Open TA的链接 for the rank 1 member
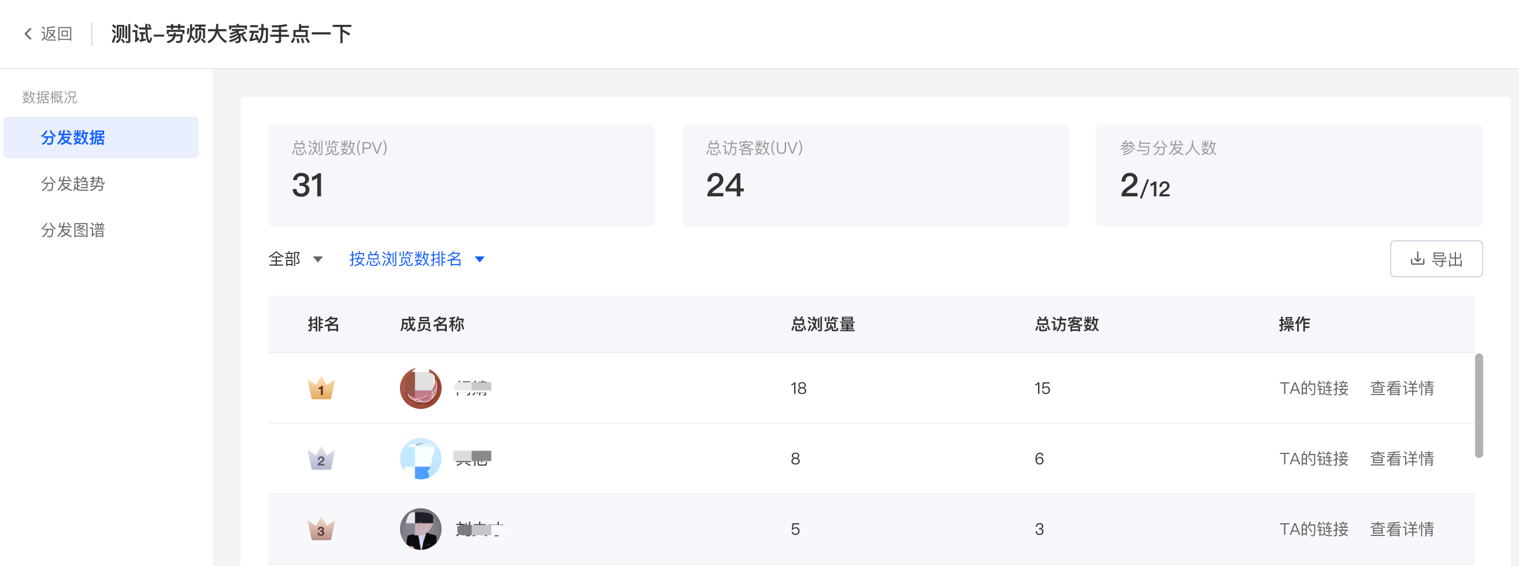Screen dimensions: 1519x566 1313,388
